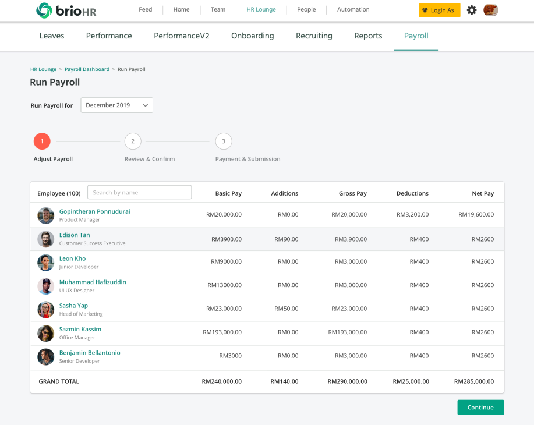Open the user profile avatar menu
Image resolution: width=534 pixels, height=425 pixels.
(491, 10)
